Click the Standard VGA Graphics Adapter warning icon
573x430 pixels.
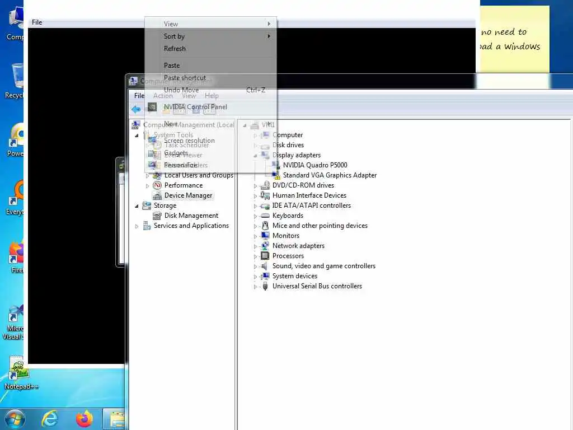276,175
